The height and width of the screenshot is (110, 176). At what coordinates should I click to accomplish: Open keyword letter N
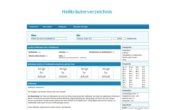130,74
